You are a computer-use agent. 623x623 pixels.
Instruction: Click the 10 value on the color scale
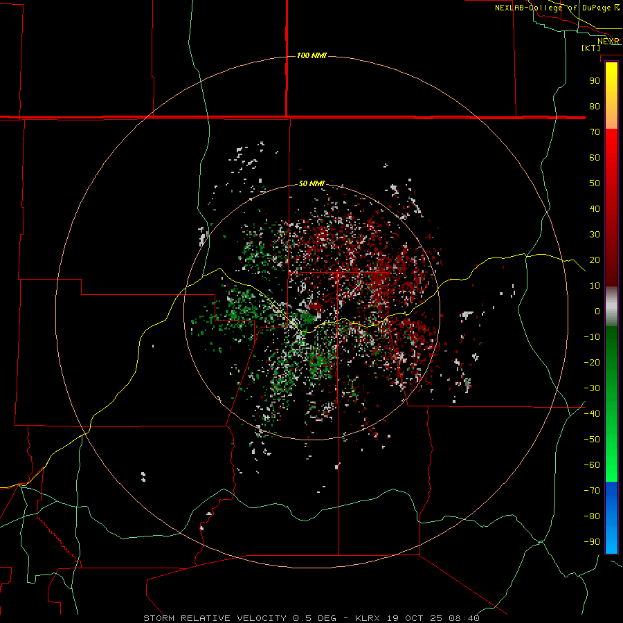595,286
